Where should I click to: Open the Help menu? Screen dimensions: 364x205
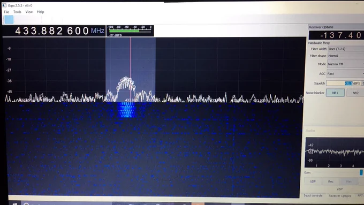40,12
